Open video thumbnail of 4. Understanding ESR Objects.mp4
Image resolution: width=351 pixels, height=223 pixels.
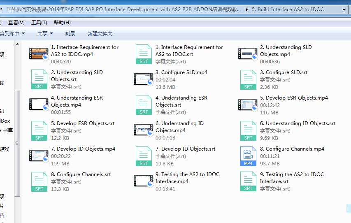coord(39,105)
